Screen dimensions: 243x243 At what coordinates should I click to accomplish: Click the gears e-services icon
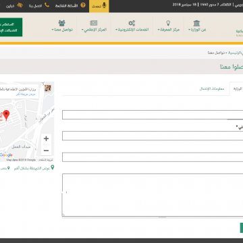tap(132, 23)
